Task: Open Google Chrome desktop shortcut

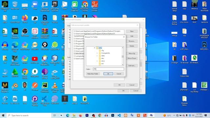Action: click(25, 73)
